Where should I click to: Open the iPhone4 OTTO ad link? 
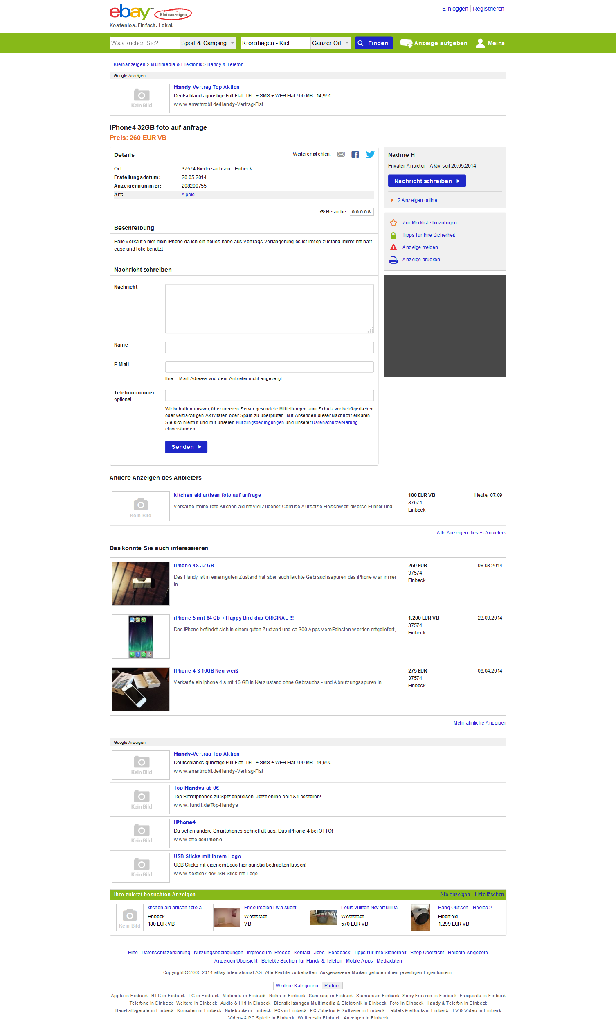pyautogui.click(x=184, y=822)
